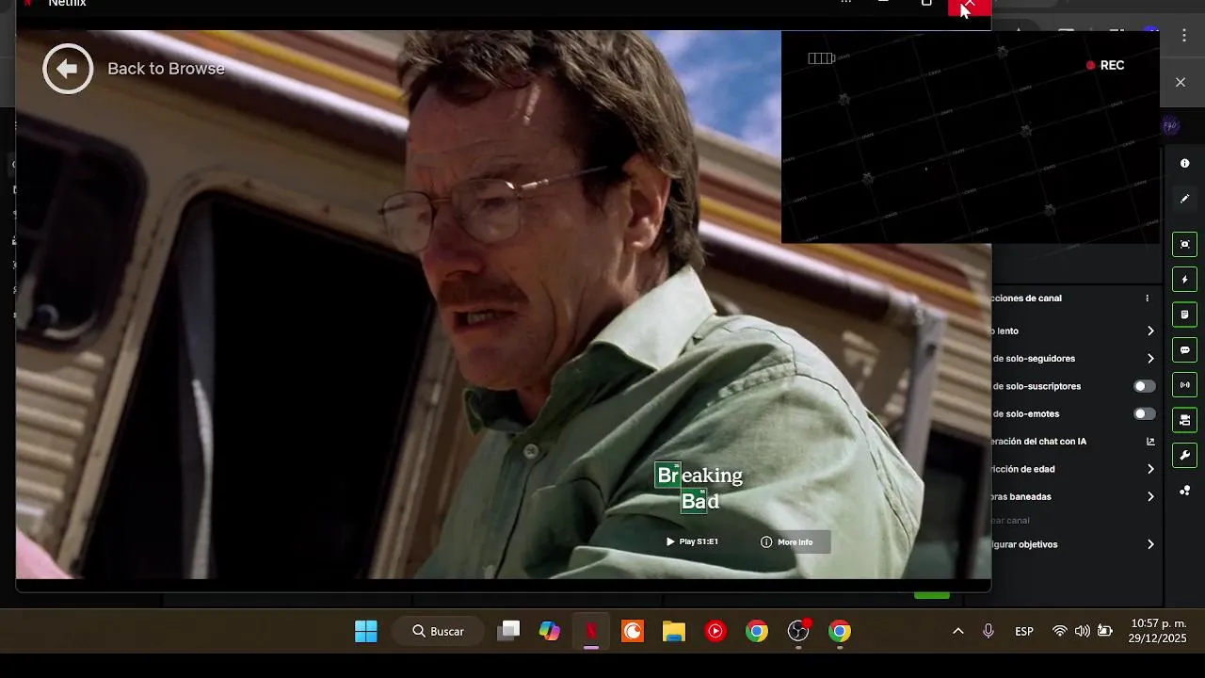
Task: Open the camera panel icon in sidebar
Action: [1184, 420]
